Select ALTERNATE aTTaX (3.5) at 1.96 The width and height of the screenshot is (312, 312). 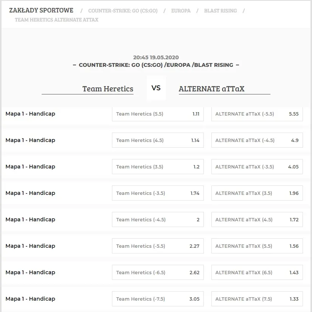(257, 193)
